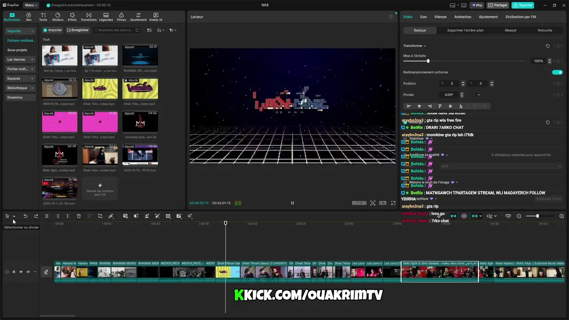Click the split clip icon
Screen dimensions: 569x320
[x=47, y=216]
